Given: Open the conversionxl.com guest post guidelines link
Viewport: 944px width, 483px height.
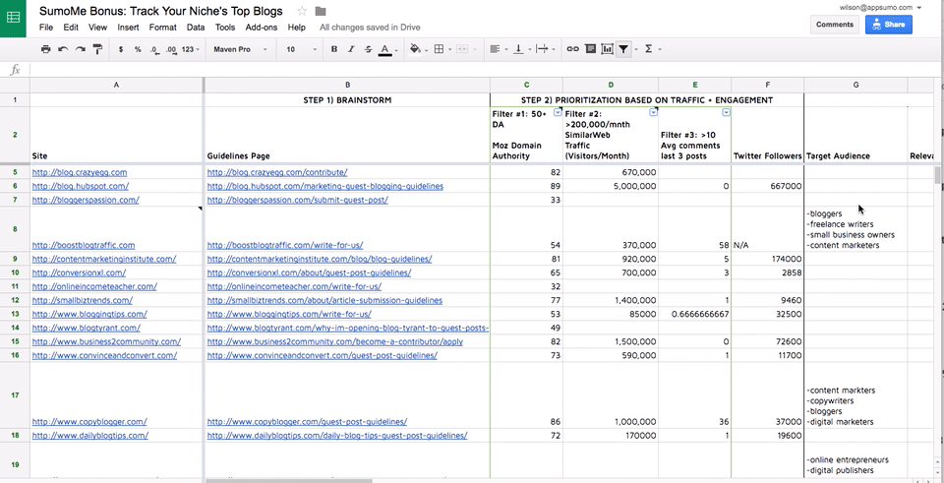Looking at the screenshot, I should coord(309,272).
